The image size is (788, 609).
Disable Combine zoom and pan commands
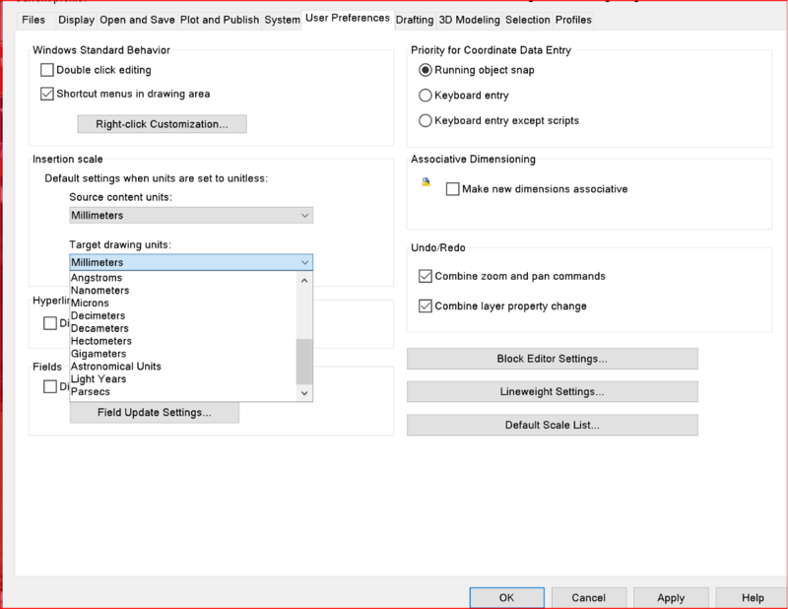426,276
